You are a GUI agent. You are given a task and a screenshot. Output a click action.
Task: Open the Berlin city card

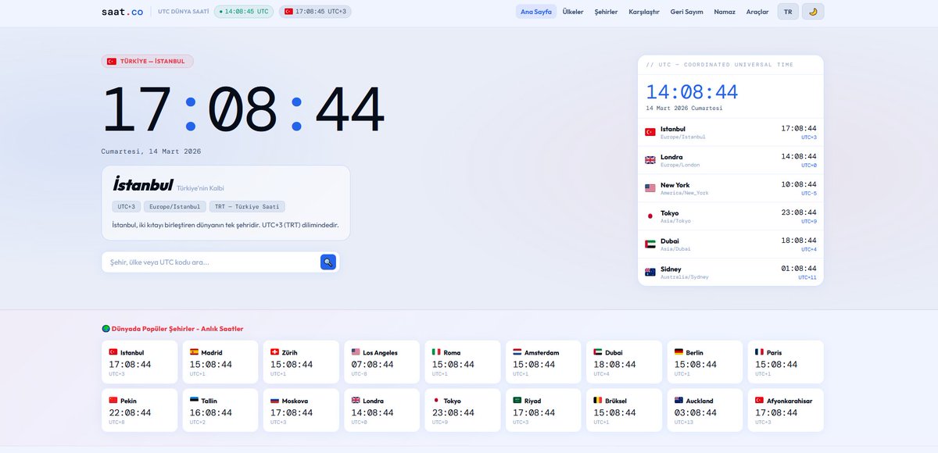[x=705, y=362]
